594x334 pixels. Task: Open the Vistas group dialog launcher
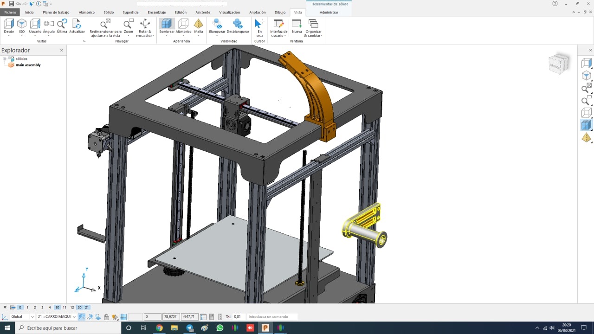pos(84,41)
